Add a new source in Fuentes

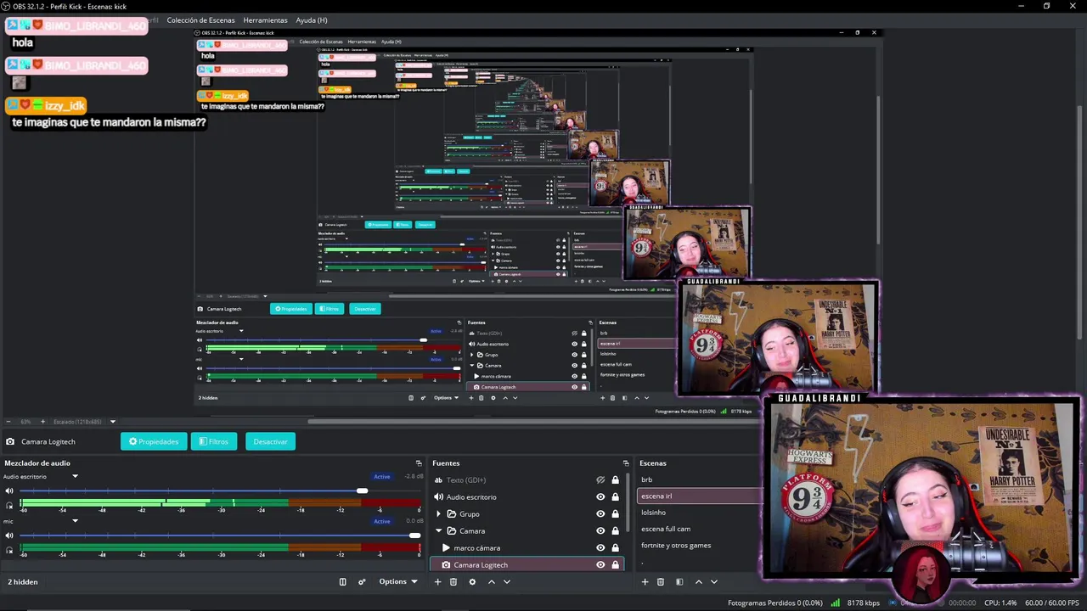[x=438, y=581]
